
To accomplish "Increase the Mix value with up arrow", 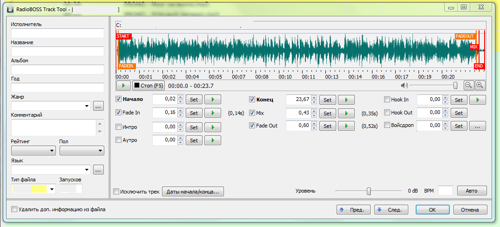I will (314, 111).
